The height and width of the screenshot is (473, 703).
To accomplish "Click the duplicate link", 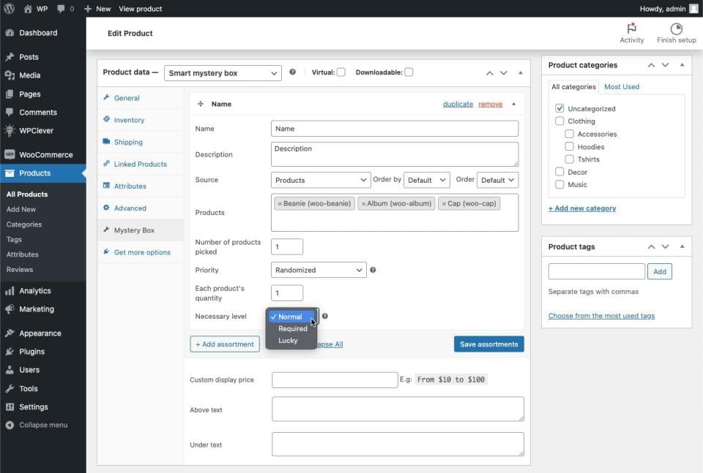I will coord(458,104).
